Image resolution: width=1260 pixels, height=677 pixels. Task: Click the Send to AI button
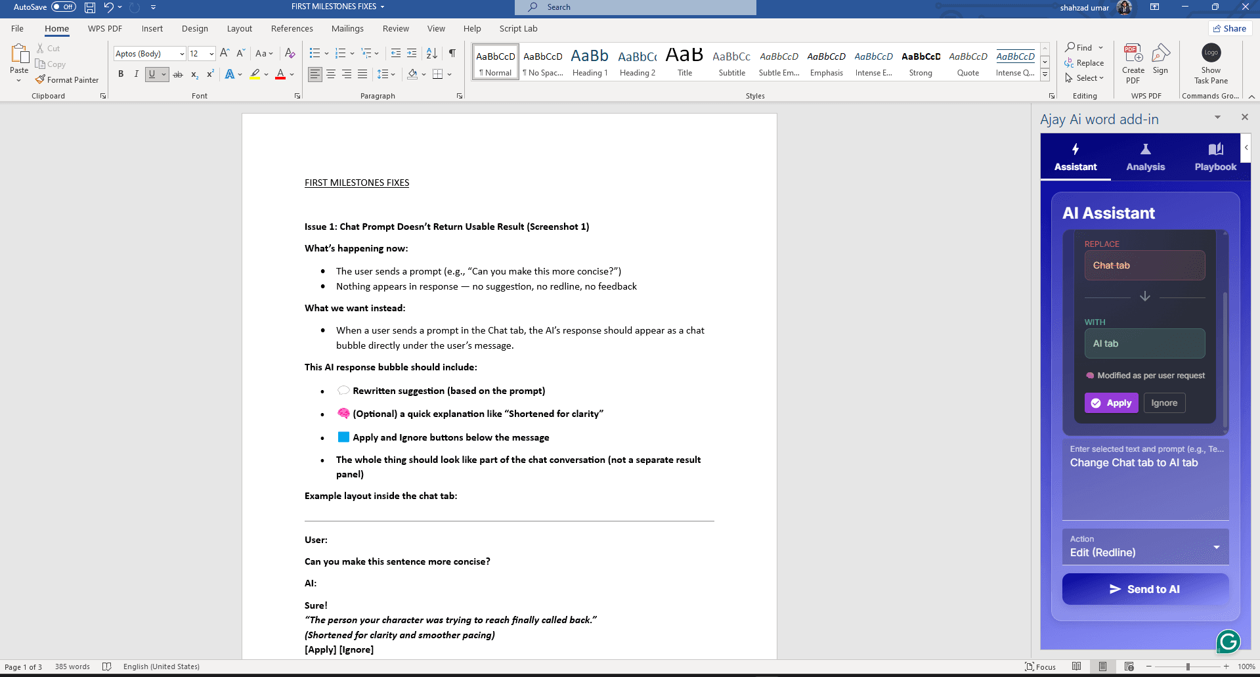pyautogui.click(x=1146, y=589)
